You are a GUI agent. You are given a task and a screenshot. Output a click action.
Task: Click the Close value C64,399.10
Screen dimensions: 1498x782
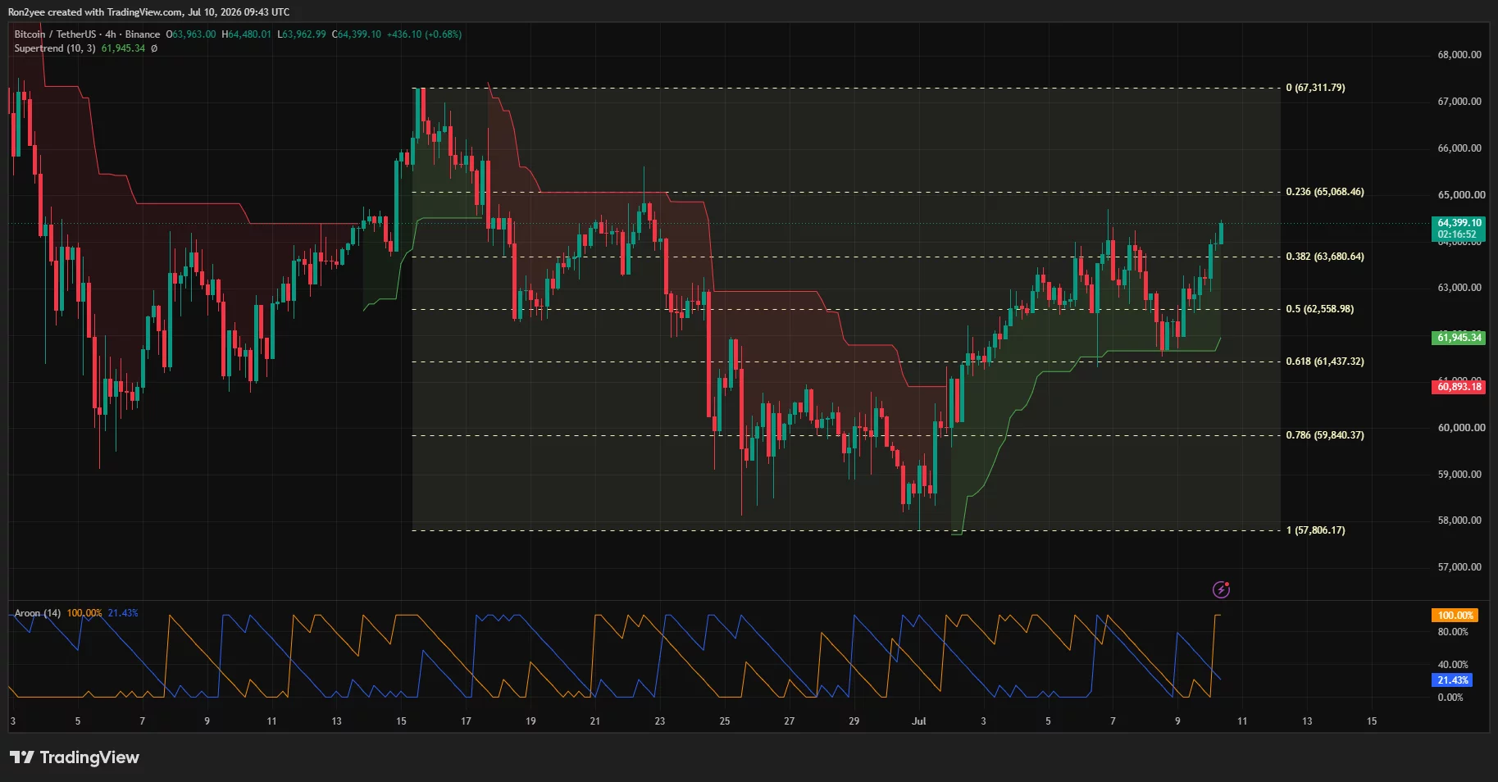click(x=357, y=34)
